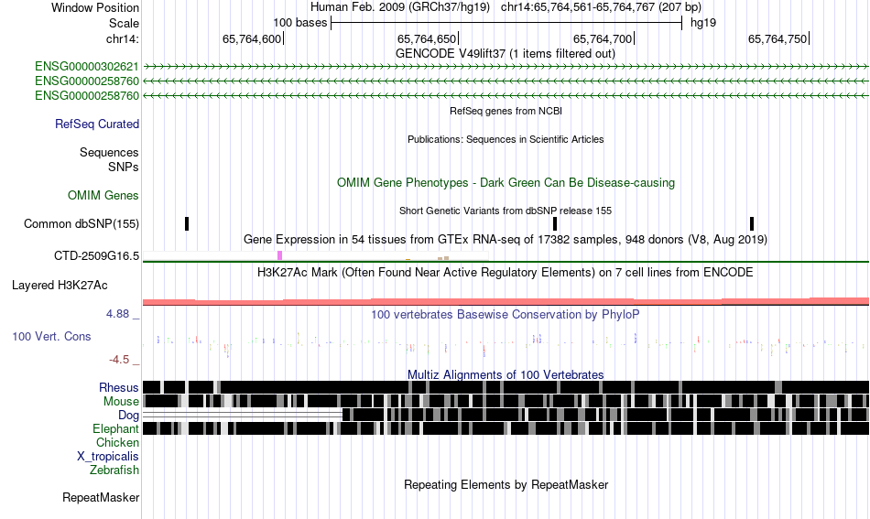Click Repeating Elements by RepeatMasker title
Viewport: 870px width, 519px height.
point(506,484)
